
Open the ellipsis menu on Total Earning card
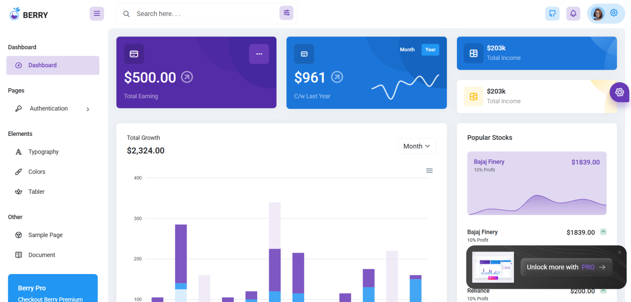click(259, 54)
